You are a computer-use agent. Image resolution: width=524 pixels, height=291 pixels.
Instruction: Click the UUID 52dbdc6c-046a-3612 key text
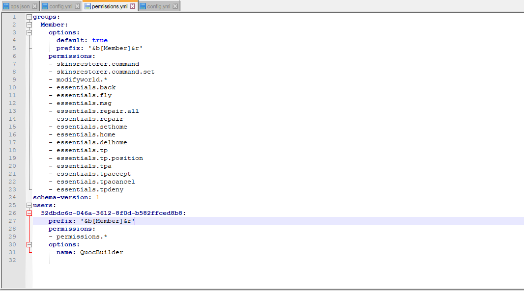tap(113, 213)
